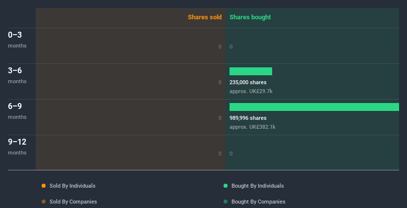Select the Shares bought column header
407x208 pixels.
[x=250, y=17]
